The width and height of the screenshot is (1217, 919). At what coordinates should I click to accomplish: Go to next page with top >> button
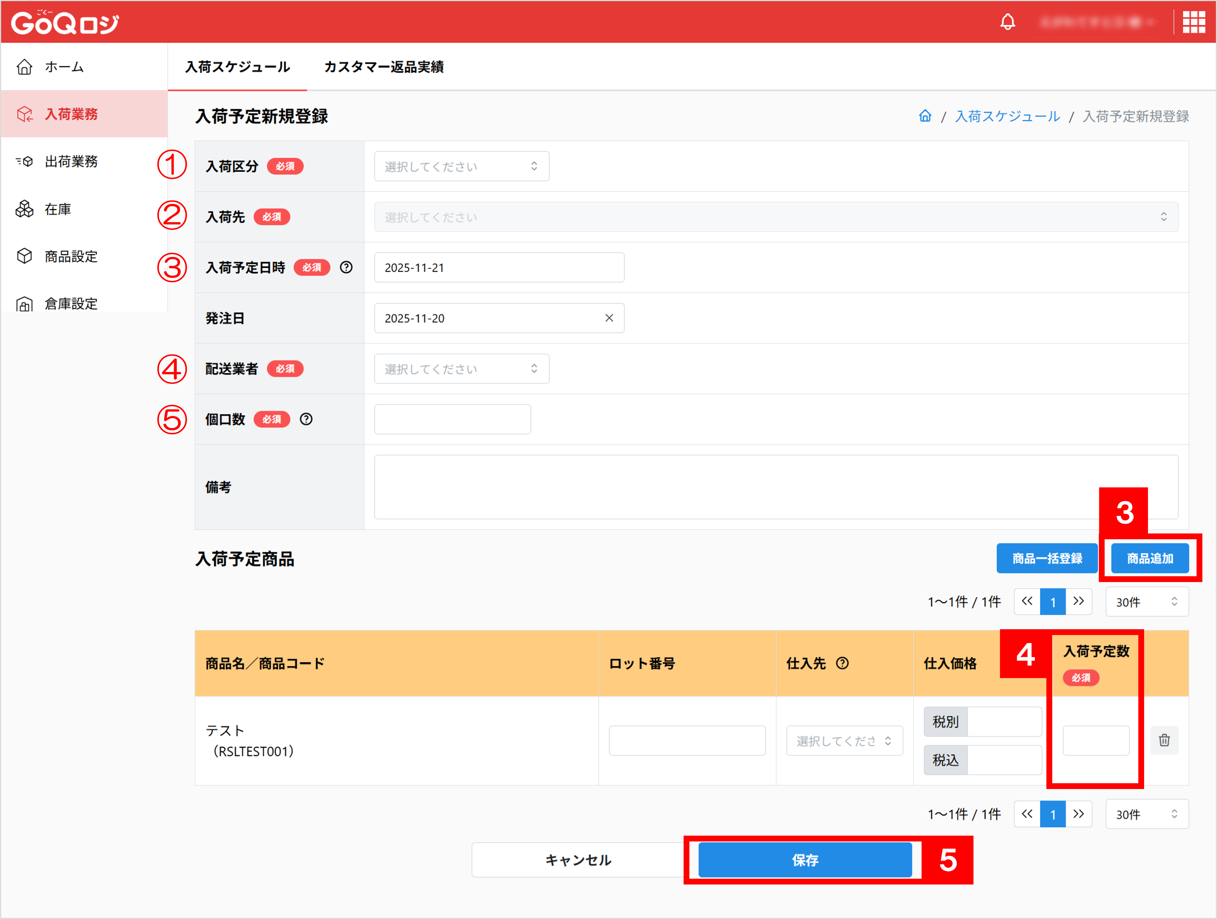pyautogui.click(x=1078, y=602)
